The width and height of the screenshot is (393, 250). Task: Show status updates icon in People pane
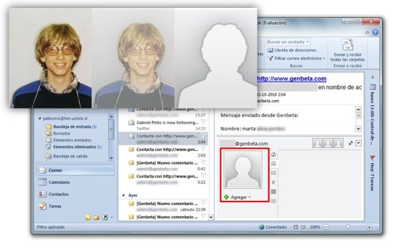click(273, 201)
